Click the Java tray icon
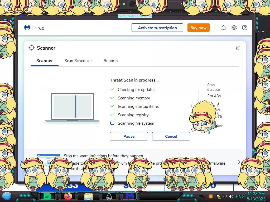270x202 pixels. click(x=211, y=196)
